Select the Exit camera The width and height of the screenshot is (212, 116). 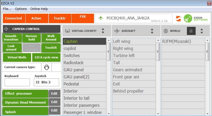coord(134,84)
